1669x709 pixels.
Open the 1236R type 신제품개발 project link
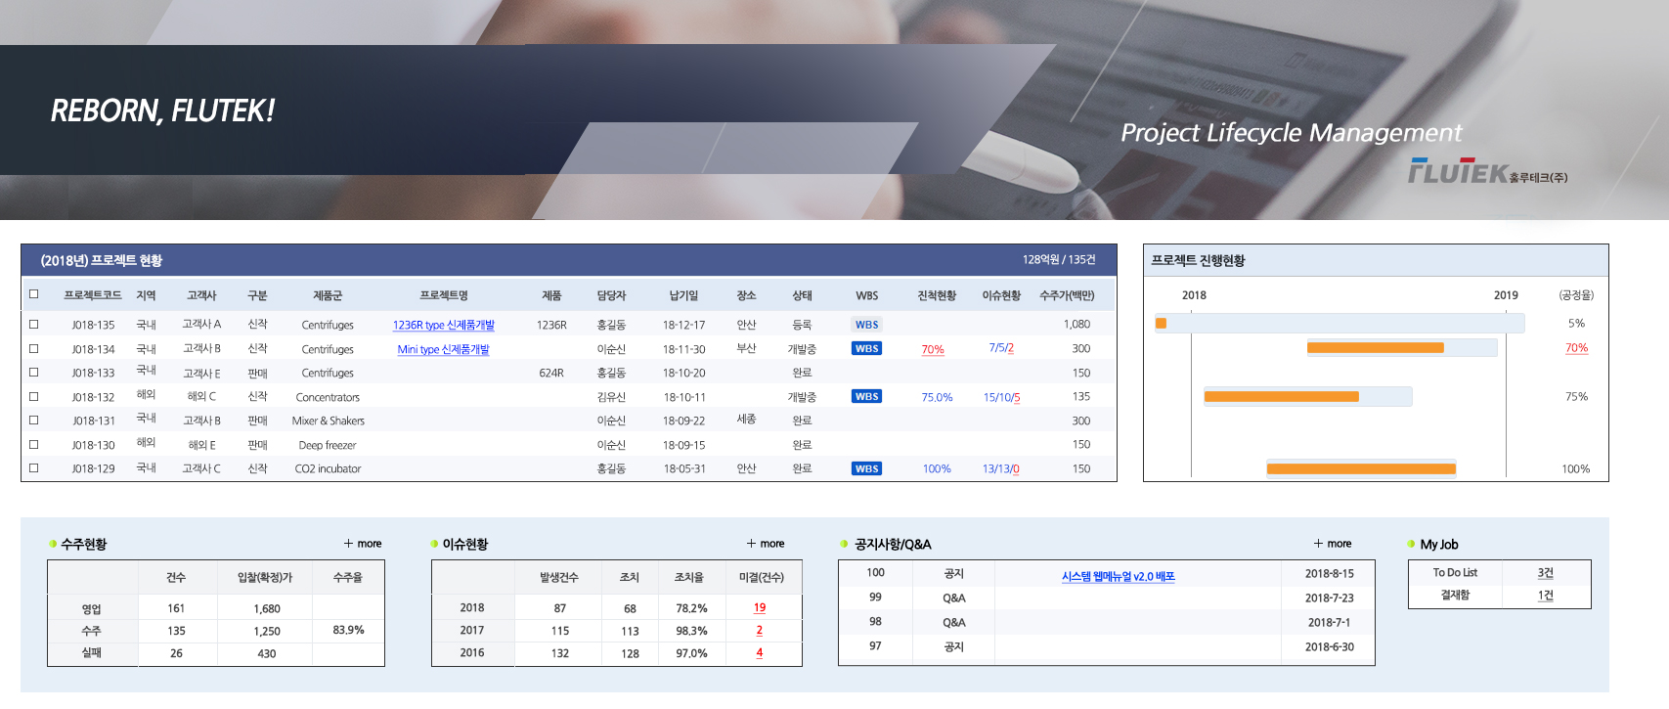click(444, 325)
